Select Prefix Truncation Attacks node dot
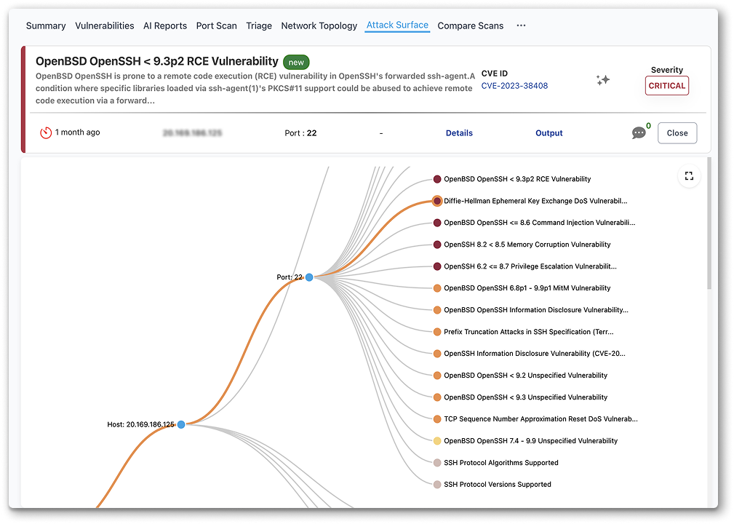The width and height of the screenshot is (734, 524). point(436,332)
